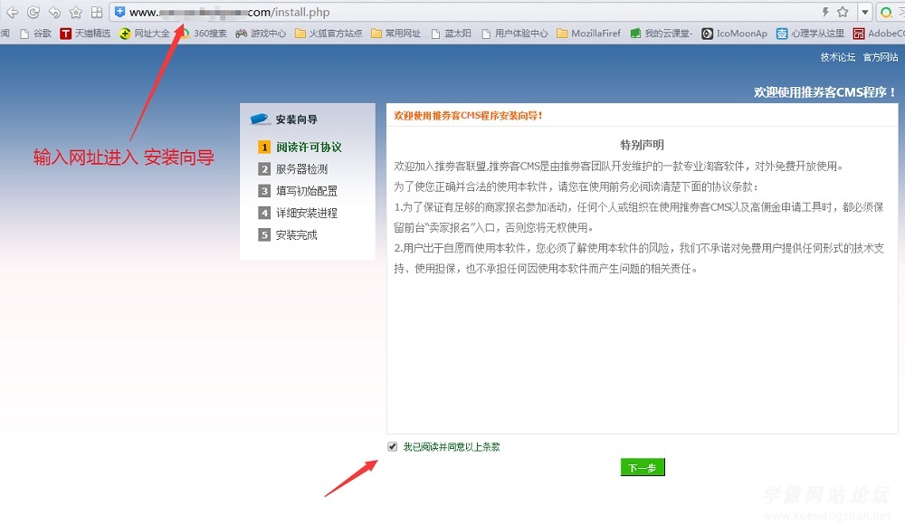The image size is (905, 525).
Task: Open the 技术论坛 link
Action: [x=837, y=57]
